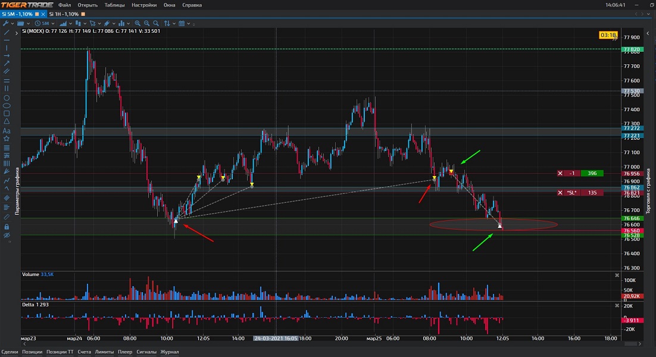
Task: Open dropdown next to wrench icon
Action: tap(13, 23)
